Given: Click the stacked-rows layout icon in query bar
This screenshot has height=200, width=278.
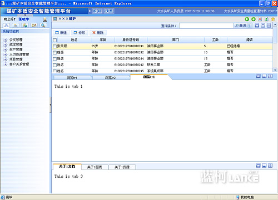Looking at the screenshot, I should (x=269, y=26).
